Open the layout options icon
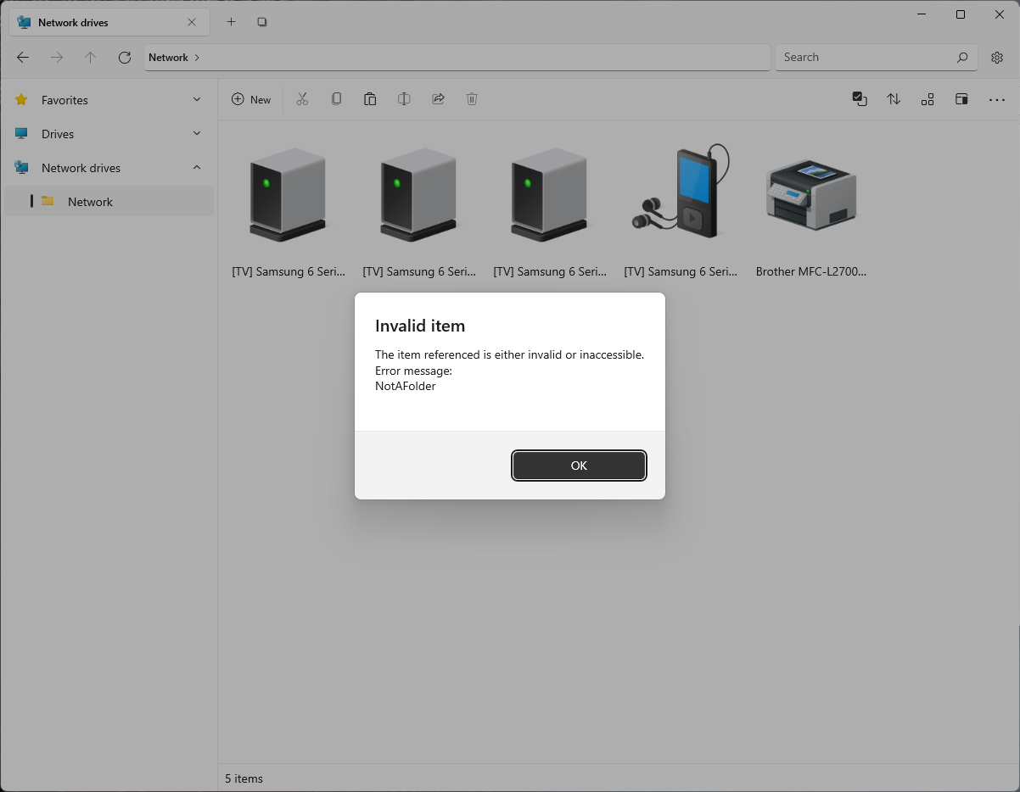Image resolution: width=1020 pixels, height=792 pixels. [928, 99]
